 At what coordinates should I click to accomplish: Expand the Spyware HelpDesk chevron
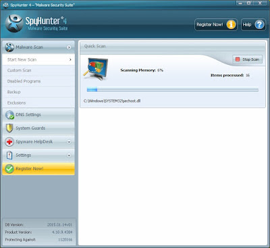click(x=69, y=142)
